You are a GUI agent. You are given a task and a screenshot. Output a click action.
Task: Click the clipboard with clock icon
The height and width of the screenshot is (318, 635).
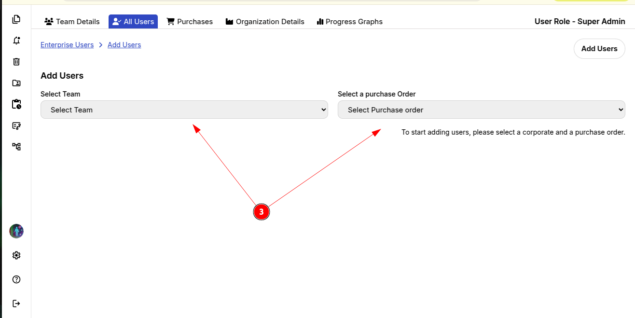point(16,104)
